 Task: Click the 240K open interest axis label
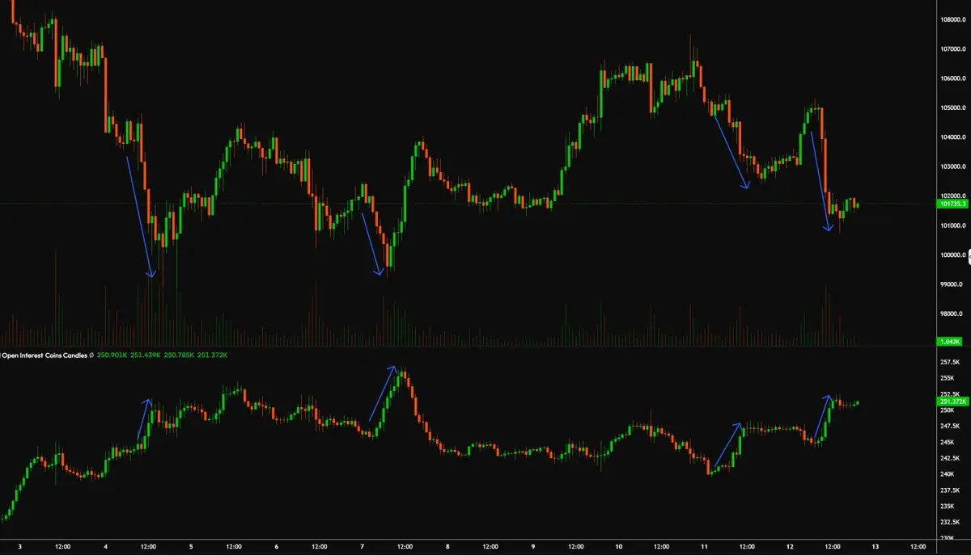point(948,474)
